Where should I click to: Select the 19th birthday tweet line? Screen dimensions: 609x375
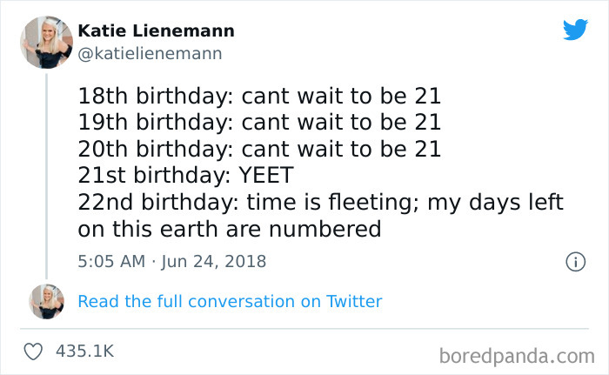point(259,120)
